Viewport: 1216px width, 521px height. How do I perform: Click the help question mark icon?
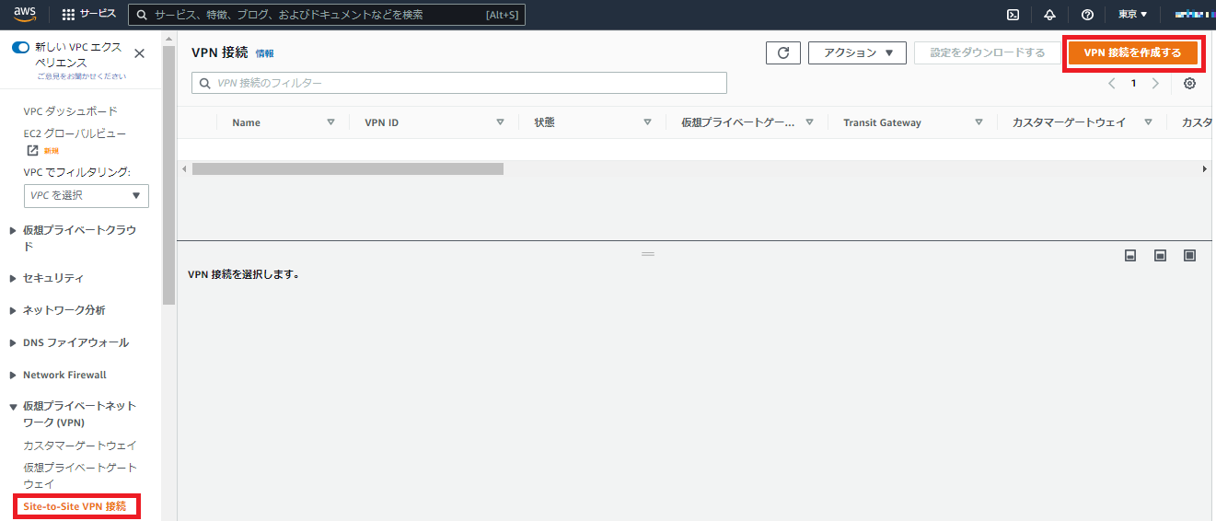point(1087,15)
